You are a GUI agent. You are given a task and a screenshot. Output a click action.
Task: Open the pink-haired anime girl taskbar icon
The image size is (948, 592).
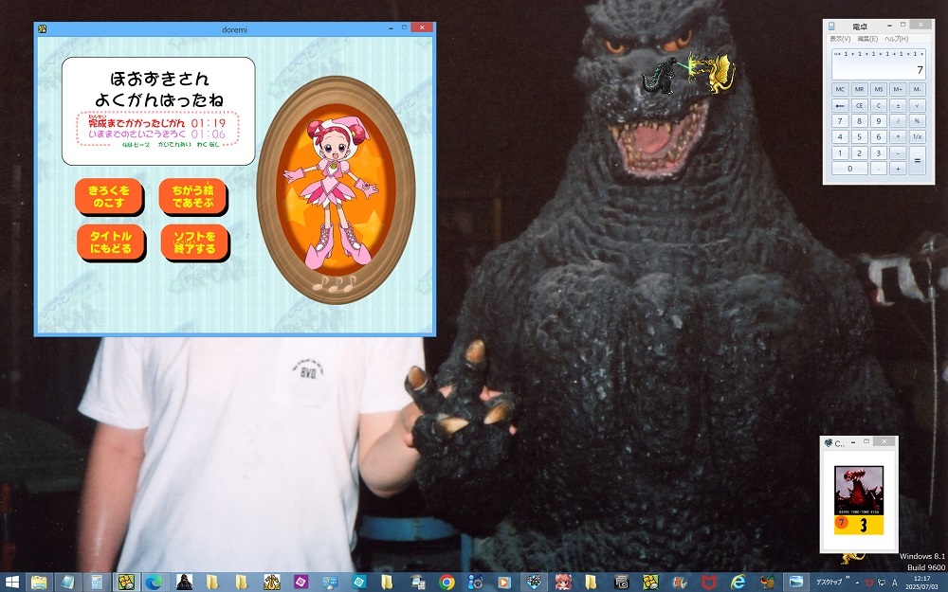click(563, 583)
